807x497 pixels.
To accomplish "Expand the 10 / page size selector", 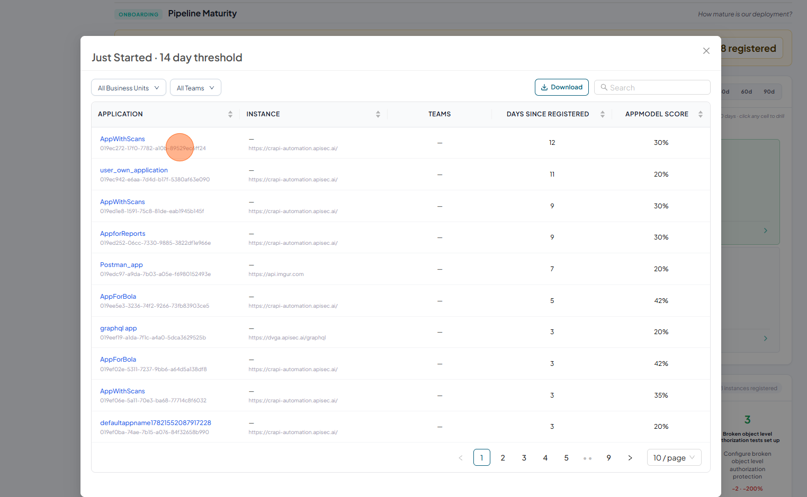I will tap(674, 457).
